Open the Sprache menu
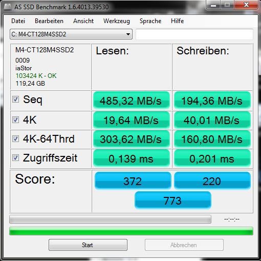The height and width of the screenshot is (261, 261). pos(150,21)
